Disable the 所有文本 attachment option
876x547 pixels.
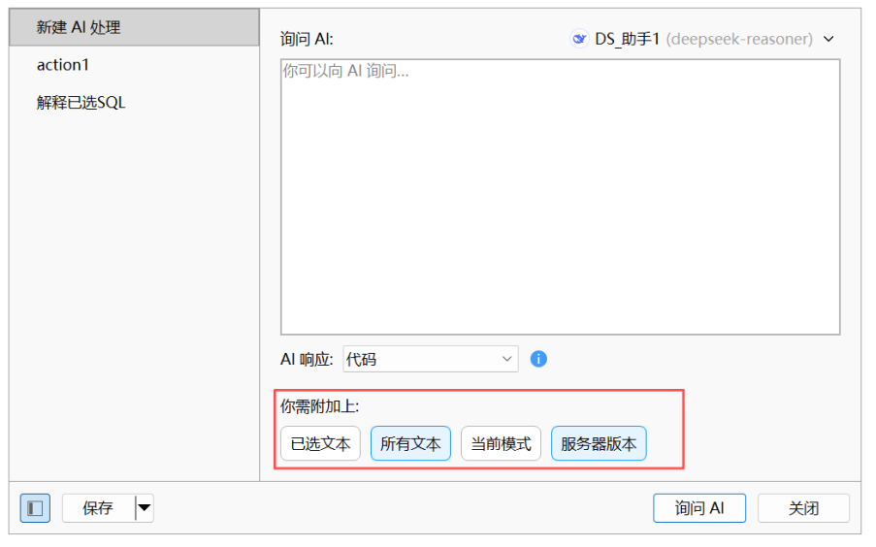coord(410,444)
